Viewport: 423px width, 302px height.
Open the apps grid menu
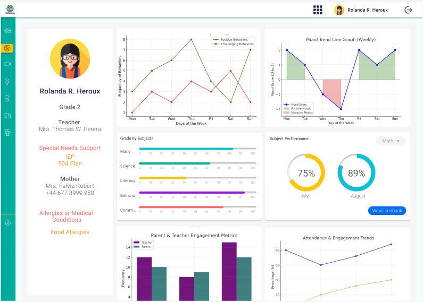318,10
